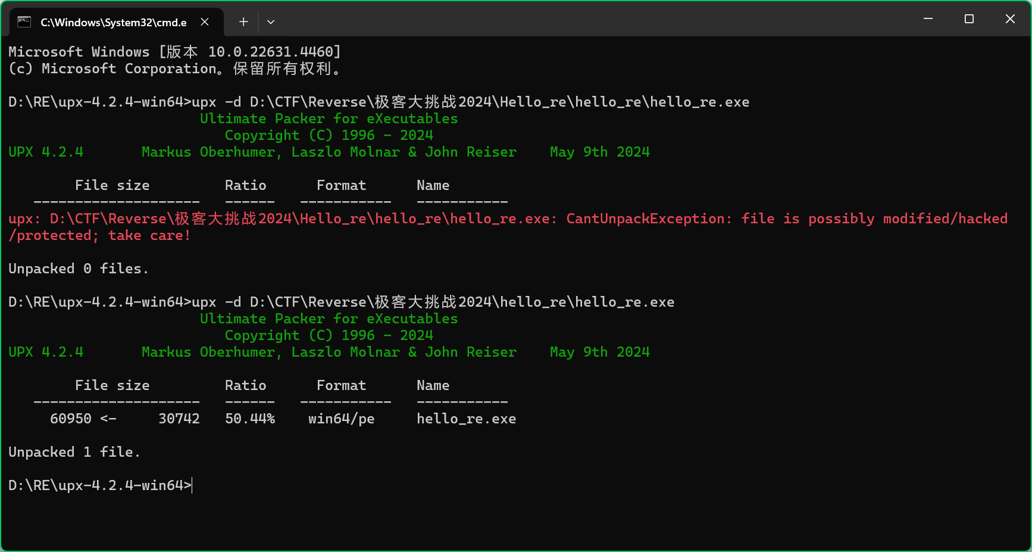1032x552 pixels.
Task: Click the first 'UPX 4.2.4' version text
Action: 46,152
